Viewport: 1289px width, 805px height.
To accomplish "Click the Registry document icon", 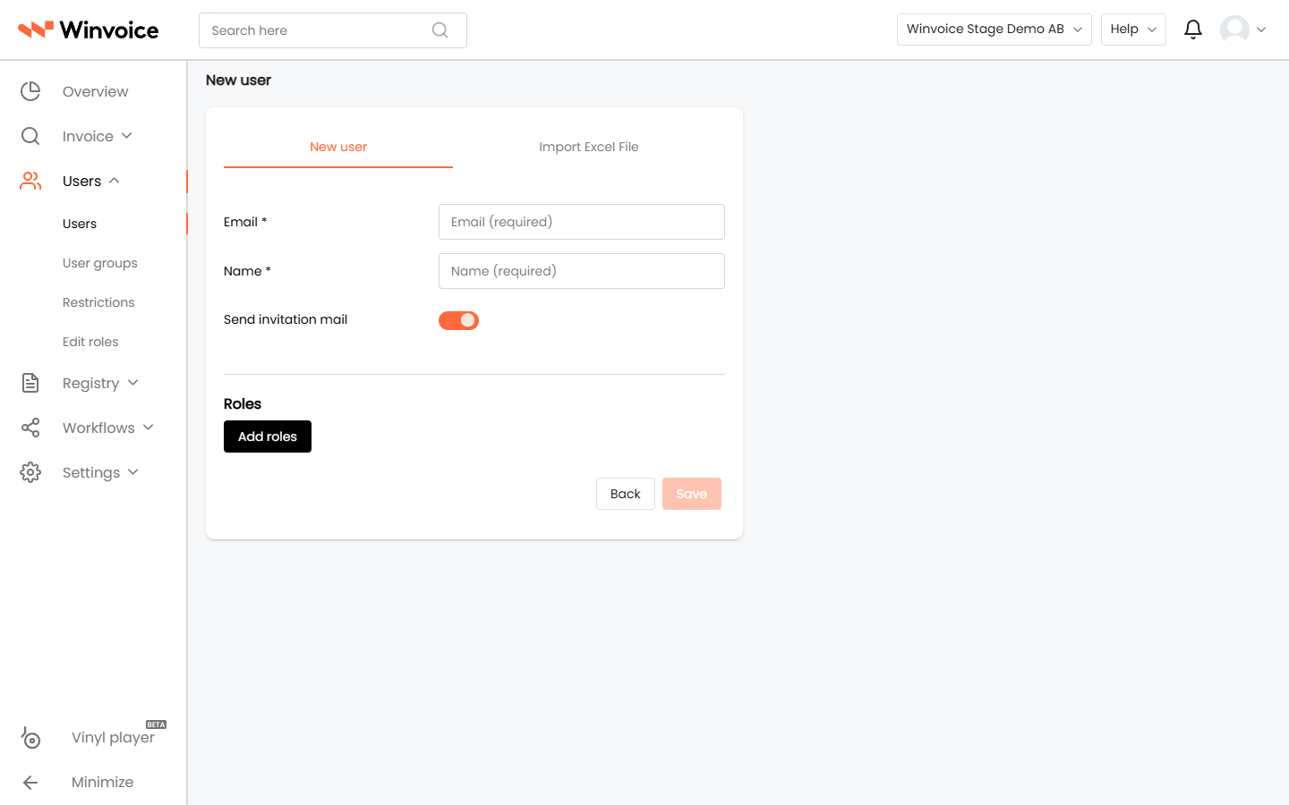I will [x=30, y=383].
